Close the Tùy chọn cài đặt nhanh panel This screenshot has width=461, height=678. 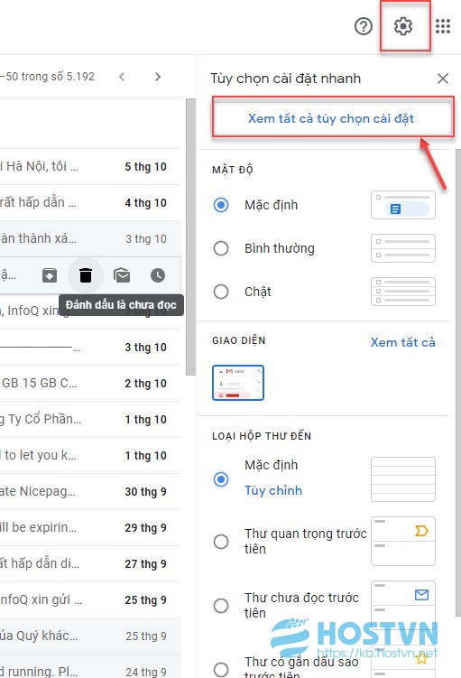[x=443, y=79]
